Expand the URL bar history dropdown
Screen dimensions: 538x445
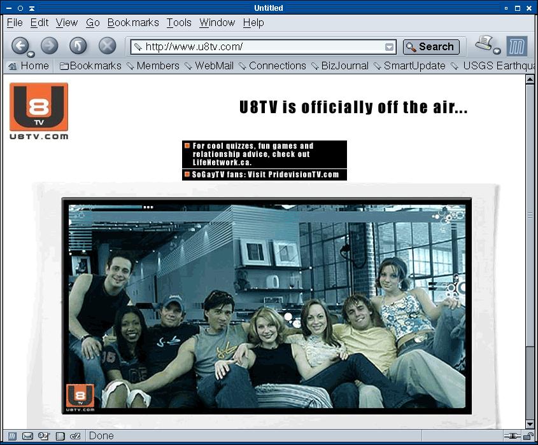(x=389, y=47)
